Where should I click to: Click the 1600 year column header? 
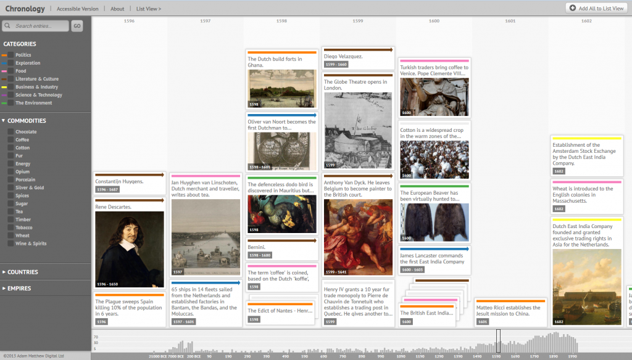tap(434, 21)
